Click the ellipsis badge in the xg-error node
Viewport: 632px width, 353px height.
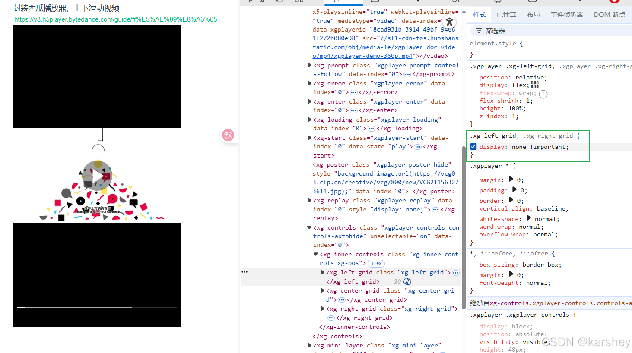coord(353,92)
